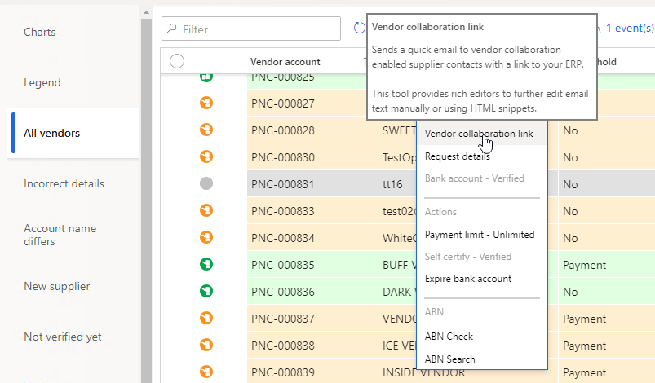Select Expire bank account menu item

(468, 279)
